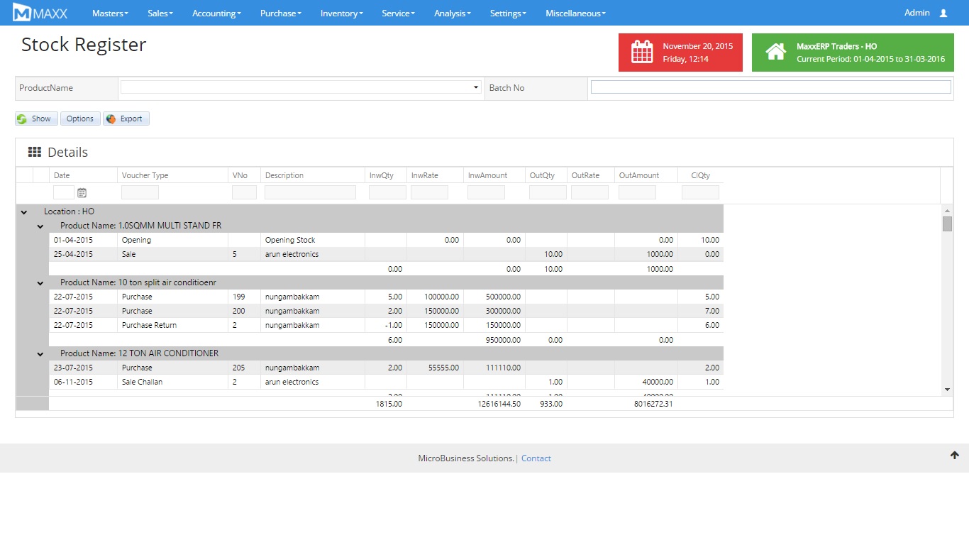Click the Batch No input field
Image resolution: width=969 pixels, height=545 pixels.
tap(770, 87)
